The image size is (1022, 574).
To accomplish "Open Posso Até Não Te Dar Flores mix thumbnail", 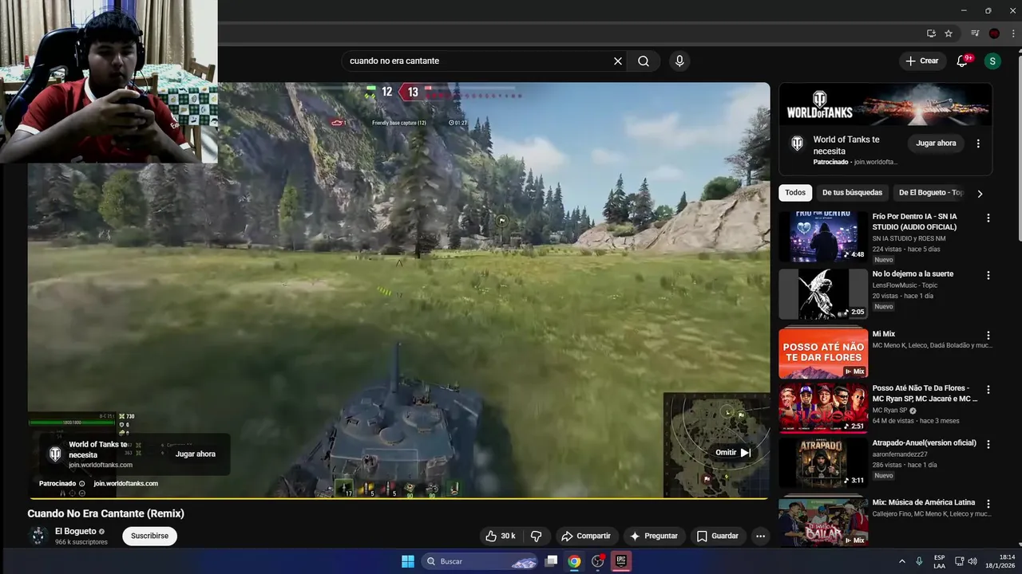I will (x=823, y=353).
